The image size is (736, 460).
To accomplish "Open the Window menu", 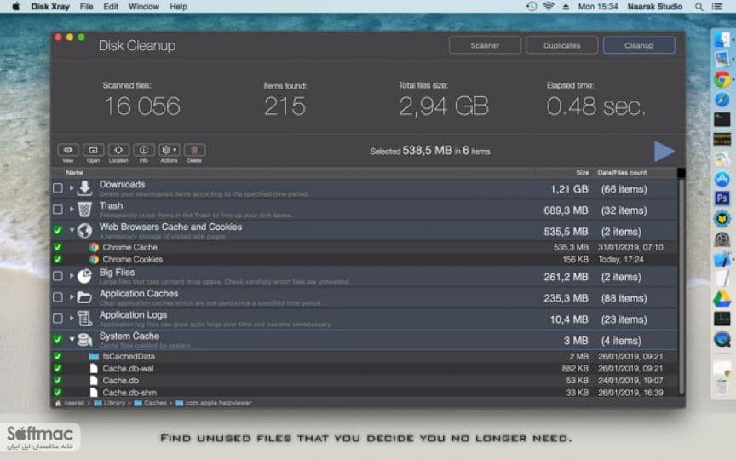I will [144, 7].
